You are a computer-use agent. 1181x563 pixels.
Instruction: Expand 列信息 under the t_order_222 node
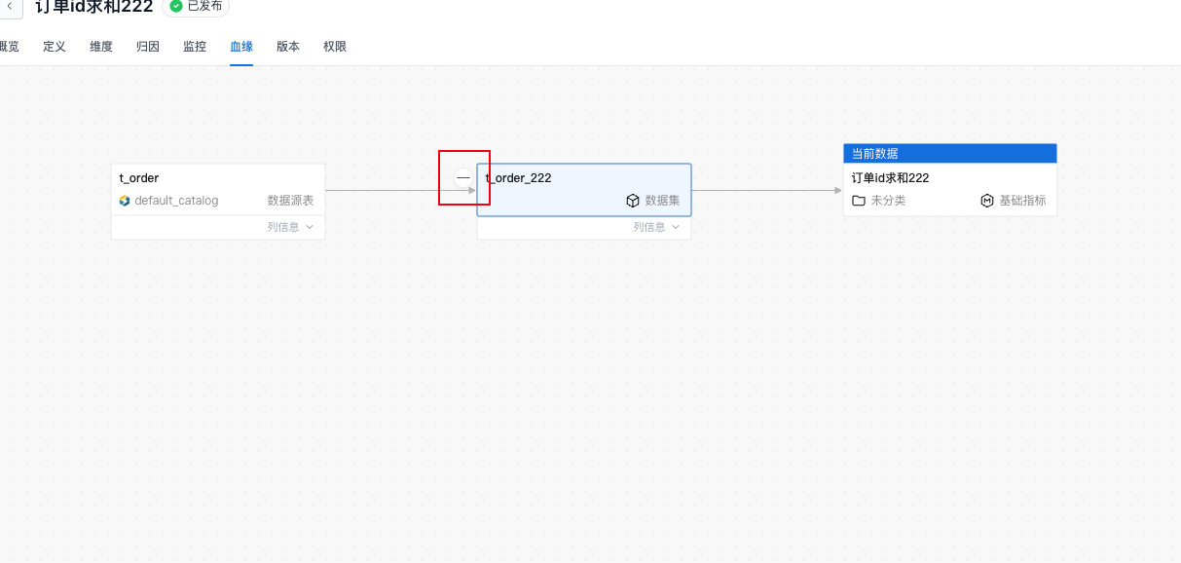[656, 227]
